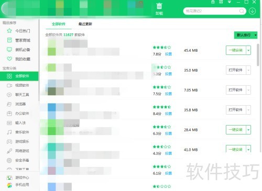Click 一键安装 for the 28.4 MB app
The image size is (262, 191).
236,130
